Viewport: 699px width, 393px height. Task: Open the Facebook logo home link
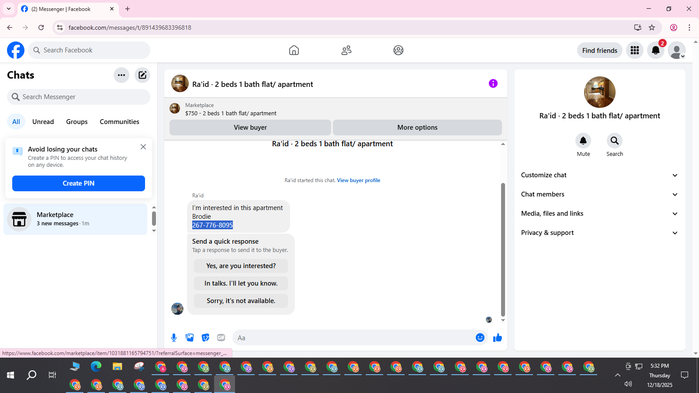pos(16,50)
